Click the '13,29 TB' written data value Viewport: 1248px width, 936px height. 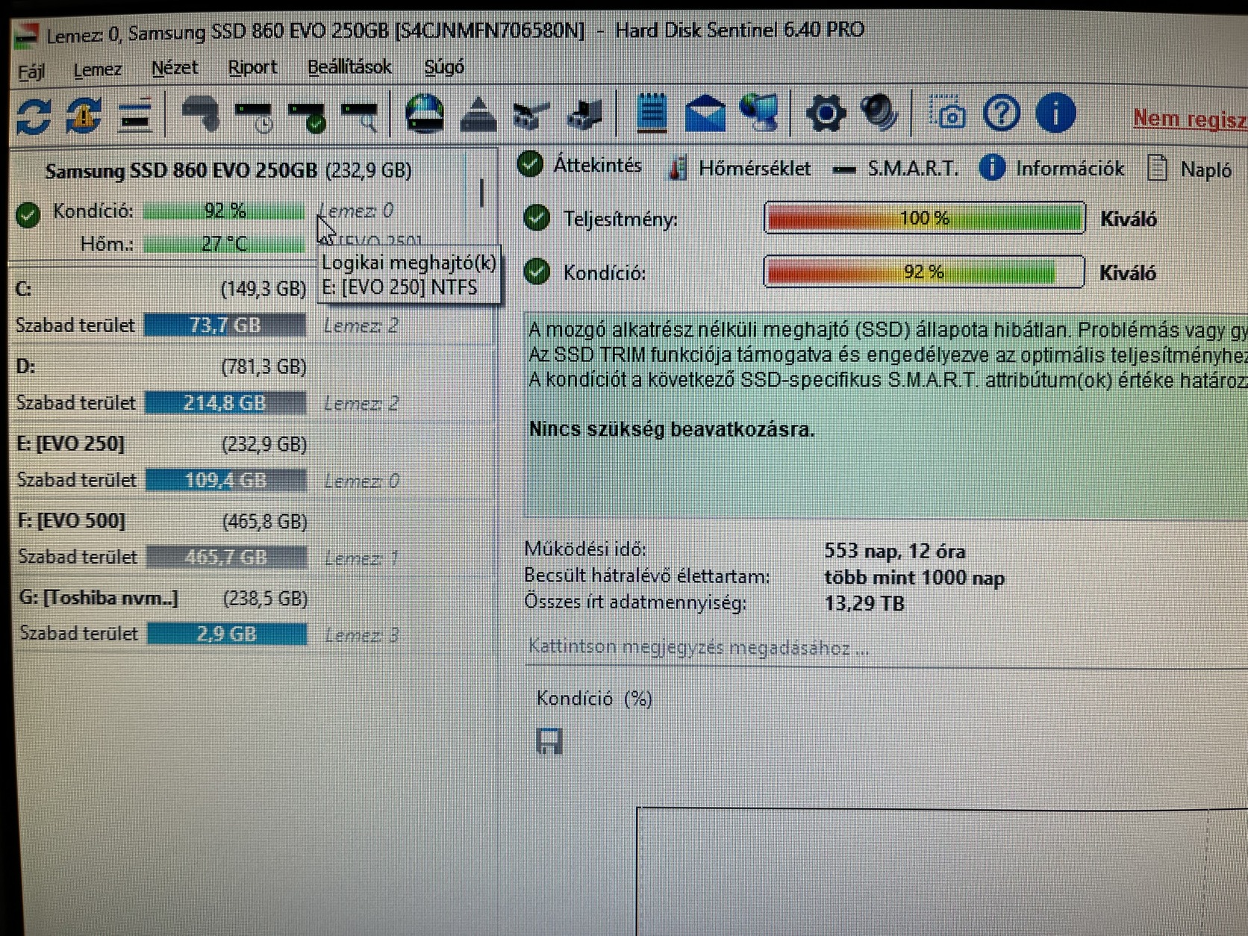864,602
